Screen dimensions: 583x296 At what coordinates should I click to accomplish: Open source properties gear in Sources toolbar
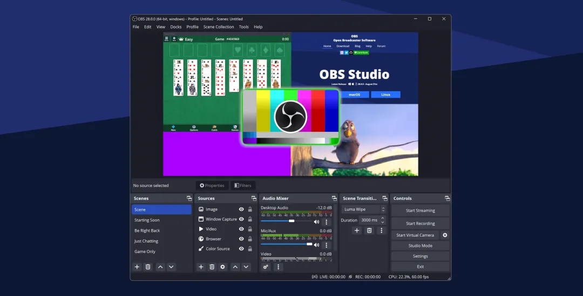click(223, 267)
